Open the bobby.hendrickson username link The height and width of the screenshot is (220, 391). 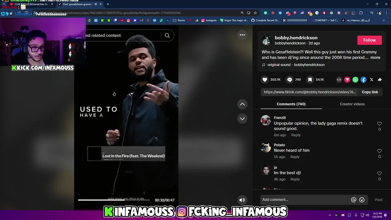point(296,38)
